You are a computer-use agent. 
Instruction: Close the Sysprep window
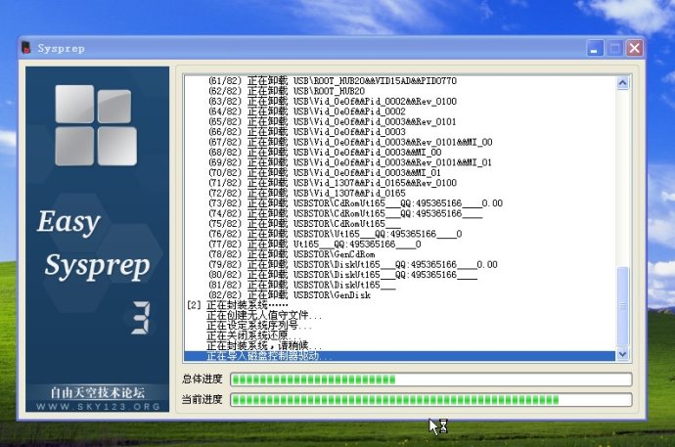[x=634, y=48]
